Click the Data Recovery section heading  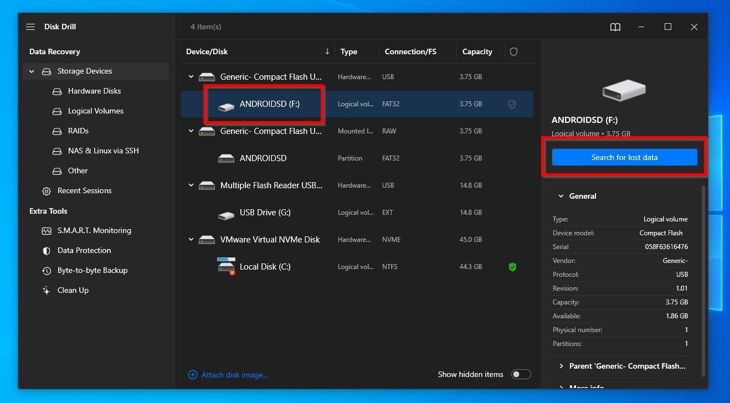tap(55, 51)
